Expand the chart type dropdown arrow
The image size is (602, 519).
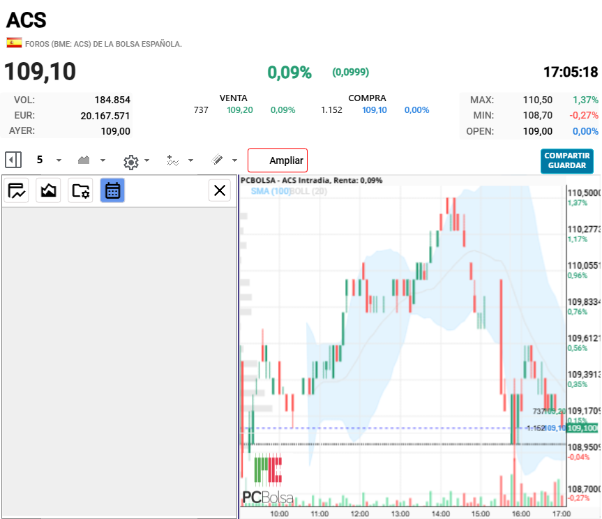103,160
